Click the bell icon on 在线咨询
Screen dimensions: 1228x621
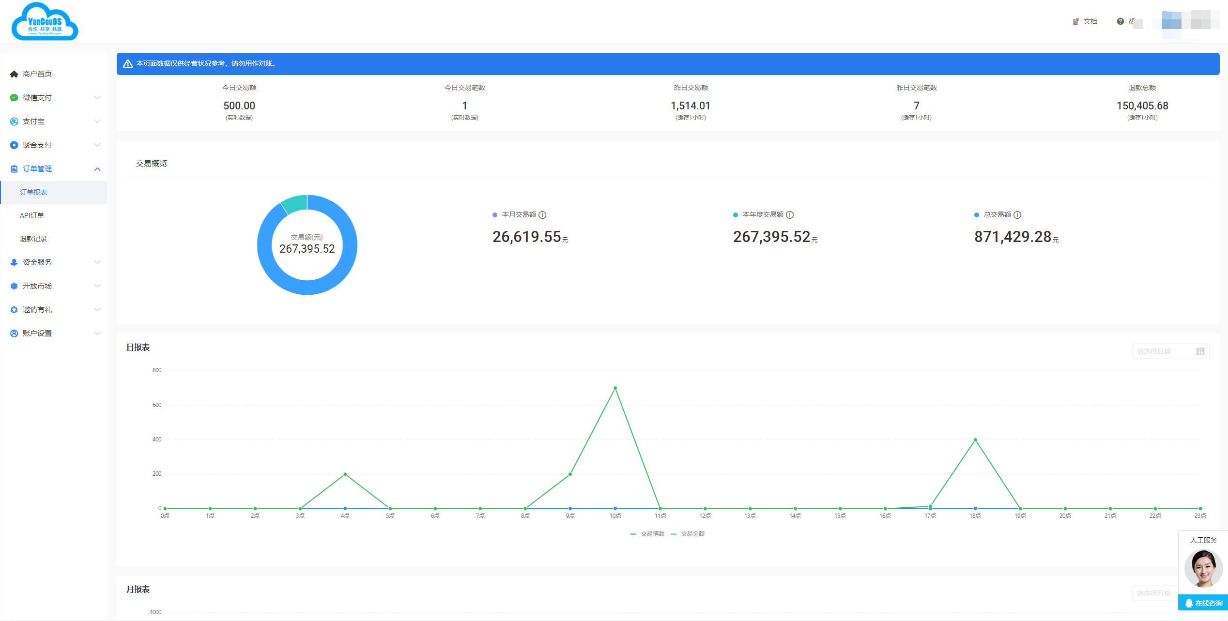(1189, 603)
